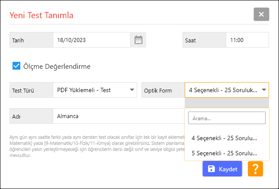
Task: Open the calendar date picker icon
Action: click(138, 40)
